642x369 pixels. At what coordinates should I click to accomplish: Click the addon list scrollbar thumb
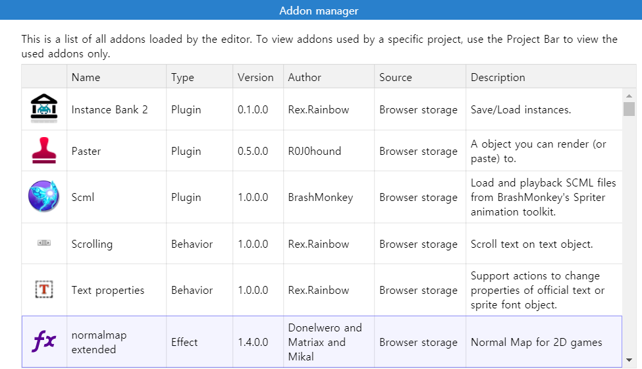point(629,109)
